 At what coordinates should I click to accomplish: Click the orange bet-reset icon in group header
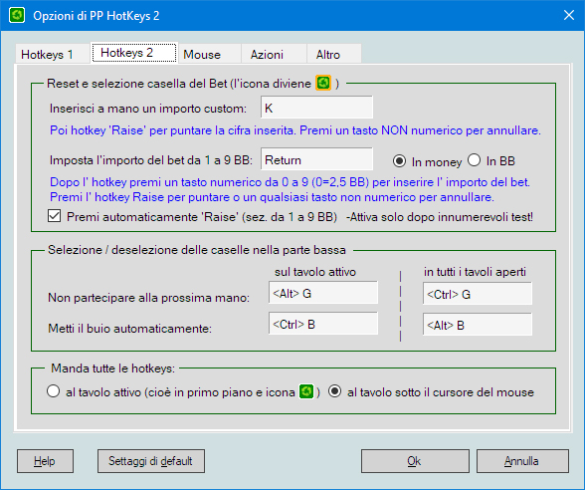point(323,83)
